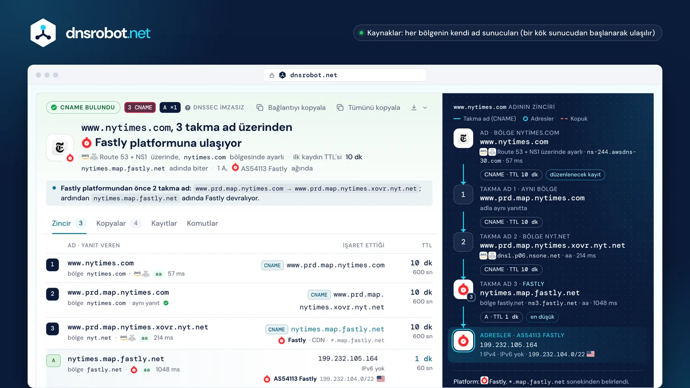Open the Kopyalar tab
The width and height of the screenshot is (690, 388).
[118, 223]
